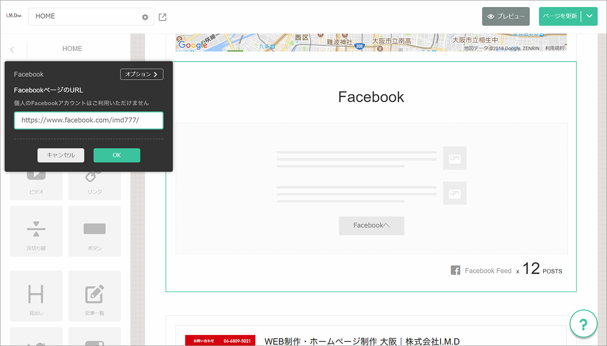Go back with the left chevron

click(12, 49)
